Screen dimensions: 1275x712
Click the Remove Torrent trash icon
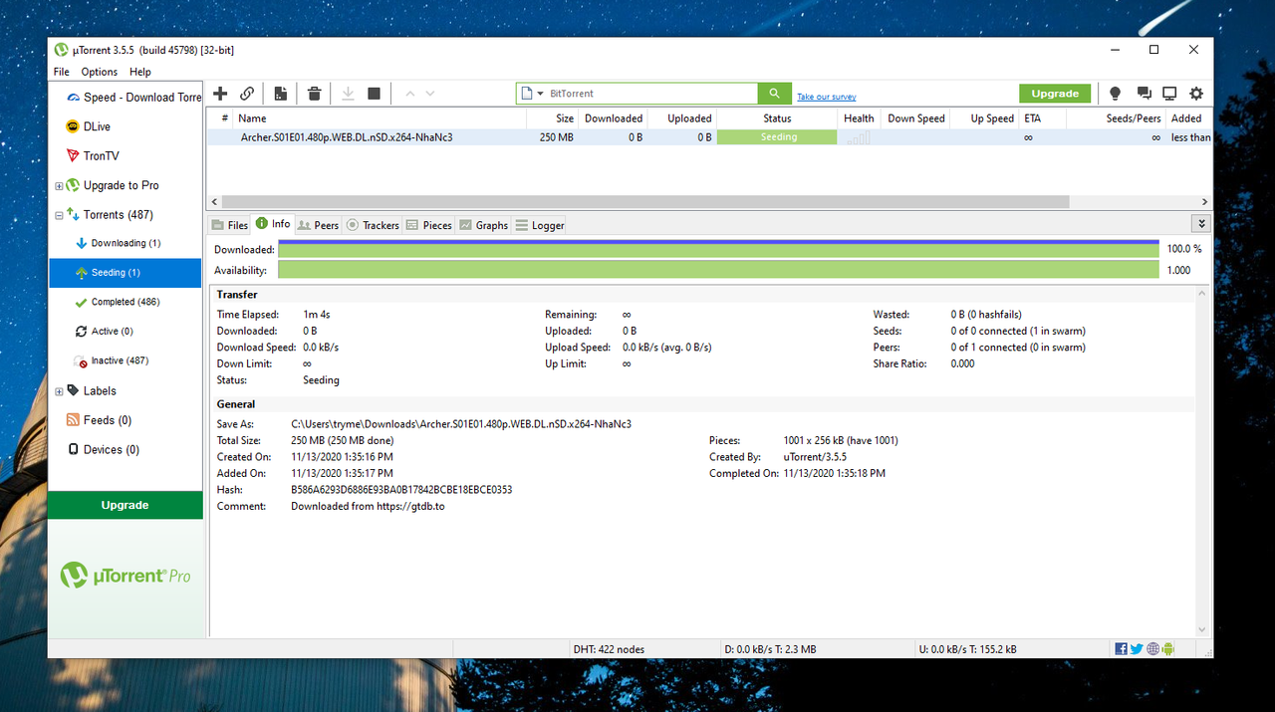tap(314, 94)
